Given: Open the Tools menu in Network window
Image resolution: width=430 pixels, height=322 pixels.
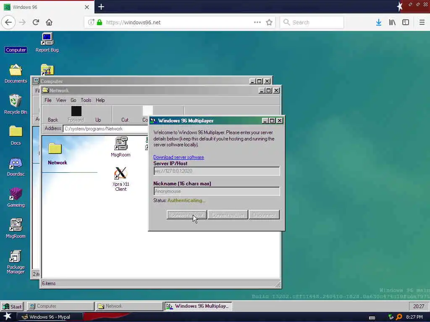Looking at the screenshot, I should point(86,100).
